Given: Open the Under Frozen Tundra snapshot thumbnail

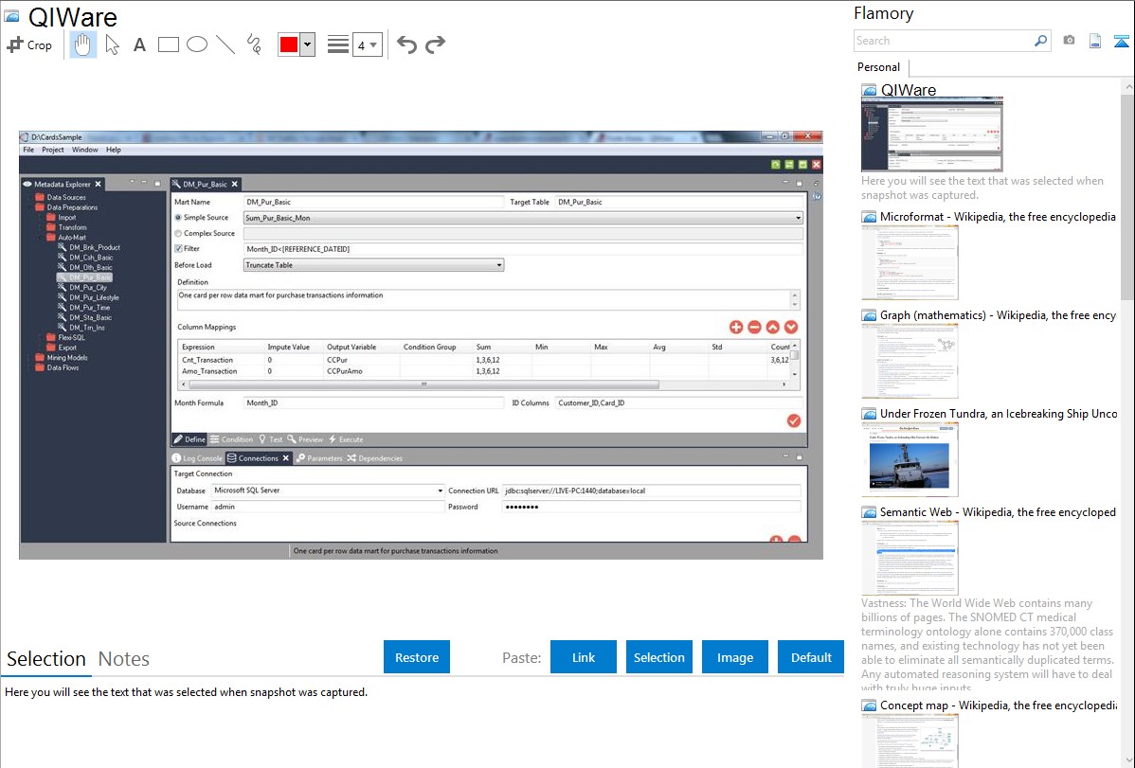Looking at the screenshot, I should click(910, 459).
